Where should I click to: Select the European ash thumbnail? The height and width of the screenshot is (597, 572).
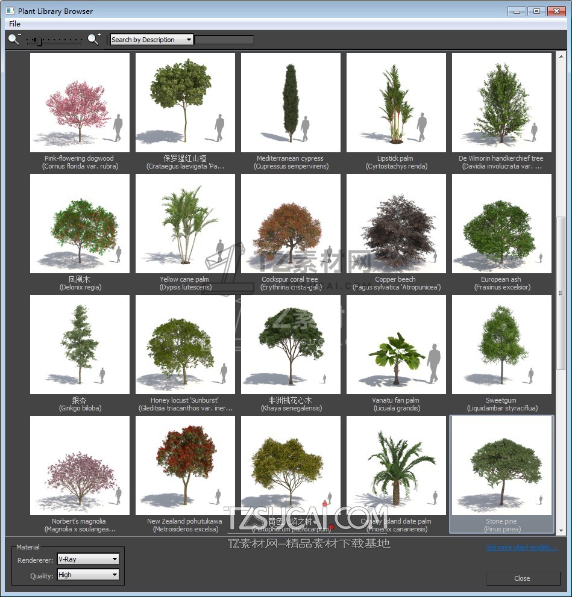pyautogui.click(x=501, y=223)
